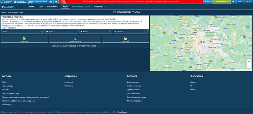Open the desktop application download
This screenshot has height=114, width=253.
[x=7, y=2]
